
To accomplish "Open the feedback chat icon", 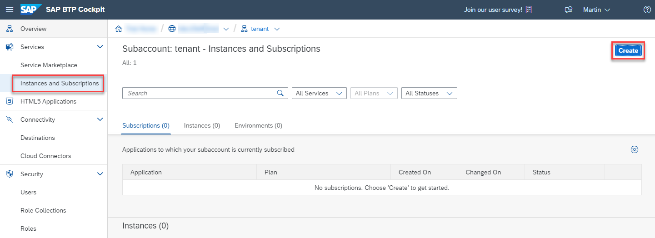I will point(568,10).
